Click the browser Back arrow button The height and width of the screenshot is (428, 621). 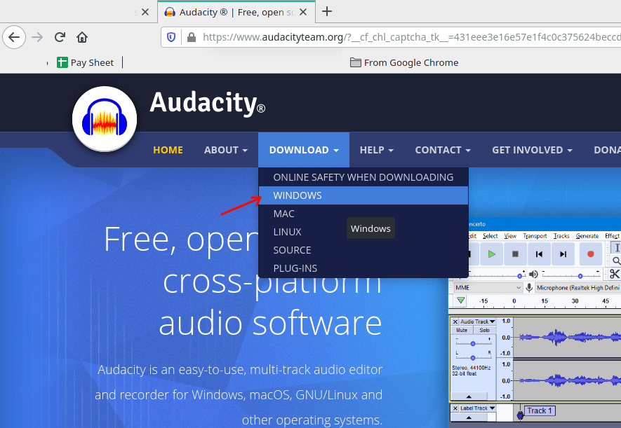point(14,37)
